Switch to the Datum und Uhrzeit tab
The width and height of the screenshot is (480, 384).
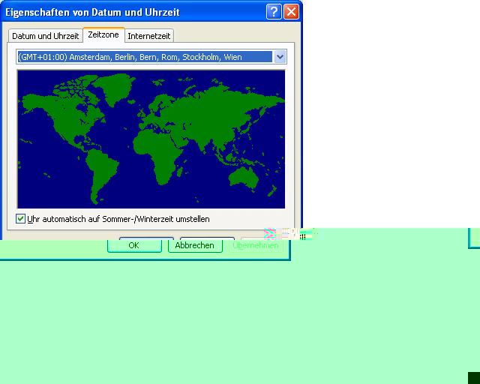[x=45, y=36]
